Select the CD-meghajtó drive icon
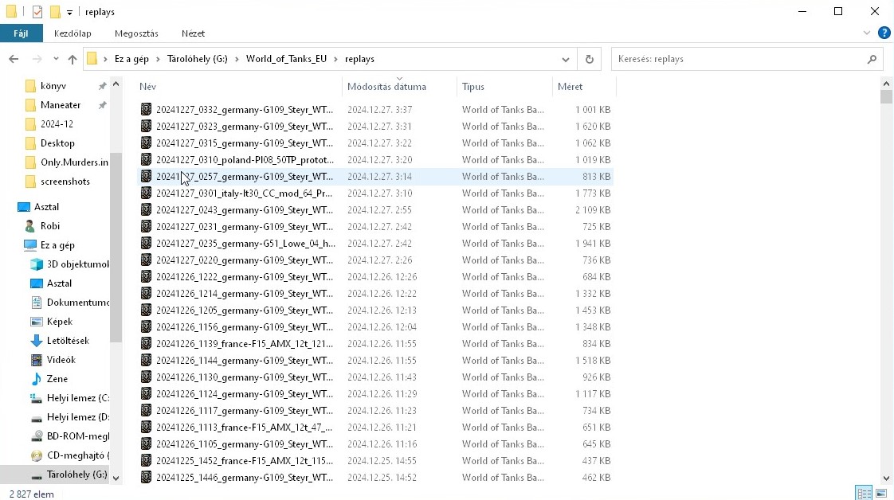The width and height of the screenshot is (894, 500). click(x=37, y=455)
